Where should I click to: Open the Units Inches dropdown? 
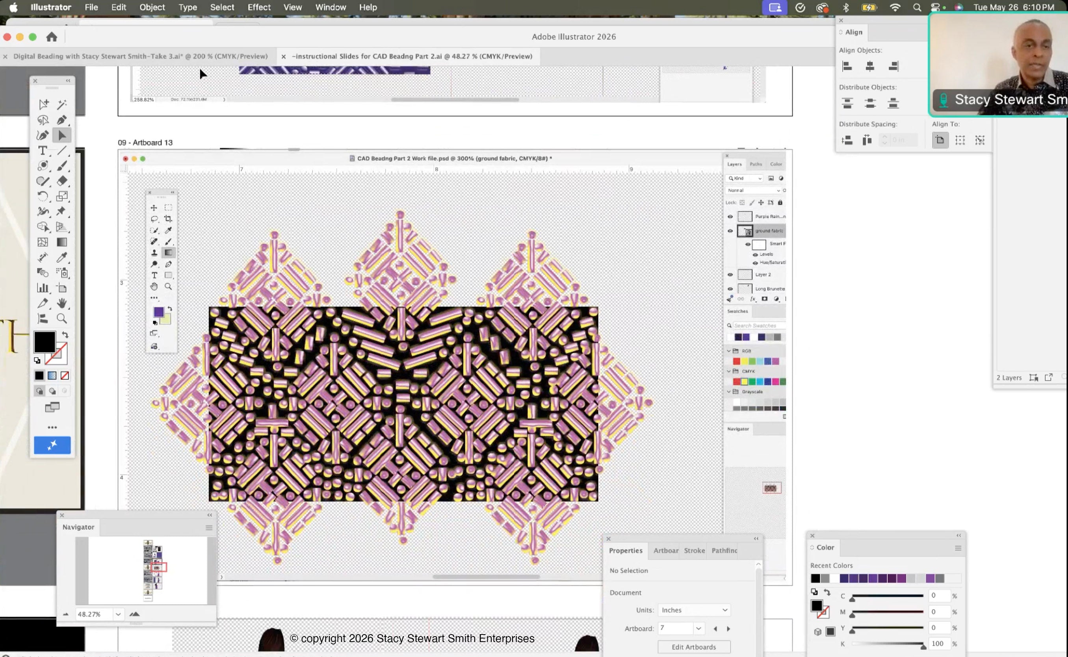694,610
